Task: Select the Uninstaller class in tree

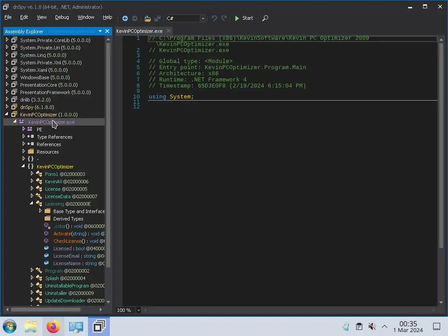Action: [70, 293]
